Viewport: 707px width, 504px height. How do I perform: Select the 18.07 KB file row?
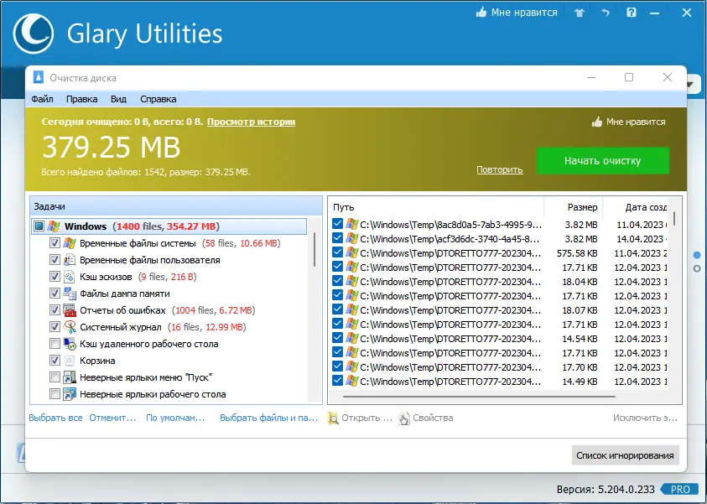(x=499, y=310)
